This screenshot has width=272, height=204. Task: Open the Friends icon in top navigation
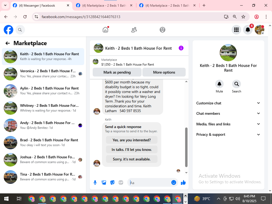134,30
